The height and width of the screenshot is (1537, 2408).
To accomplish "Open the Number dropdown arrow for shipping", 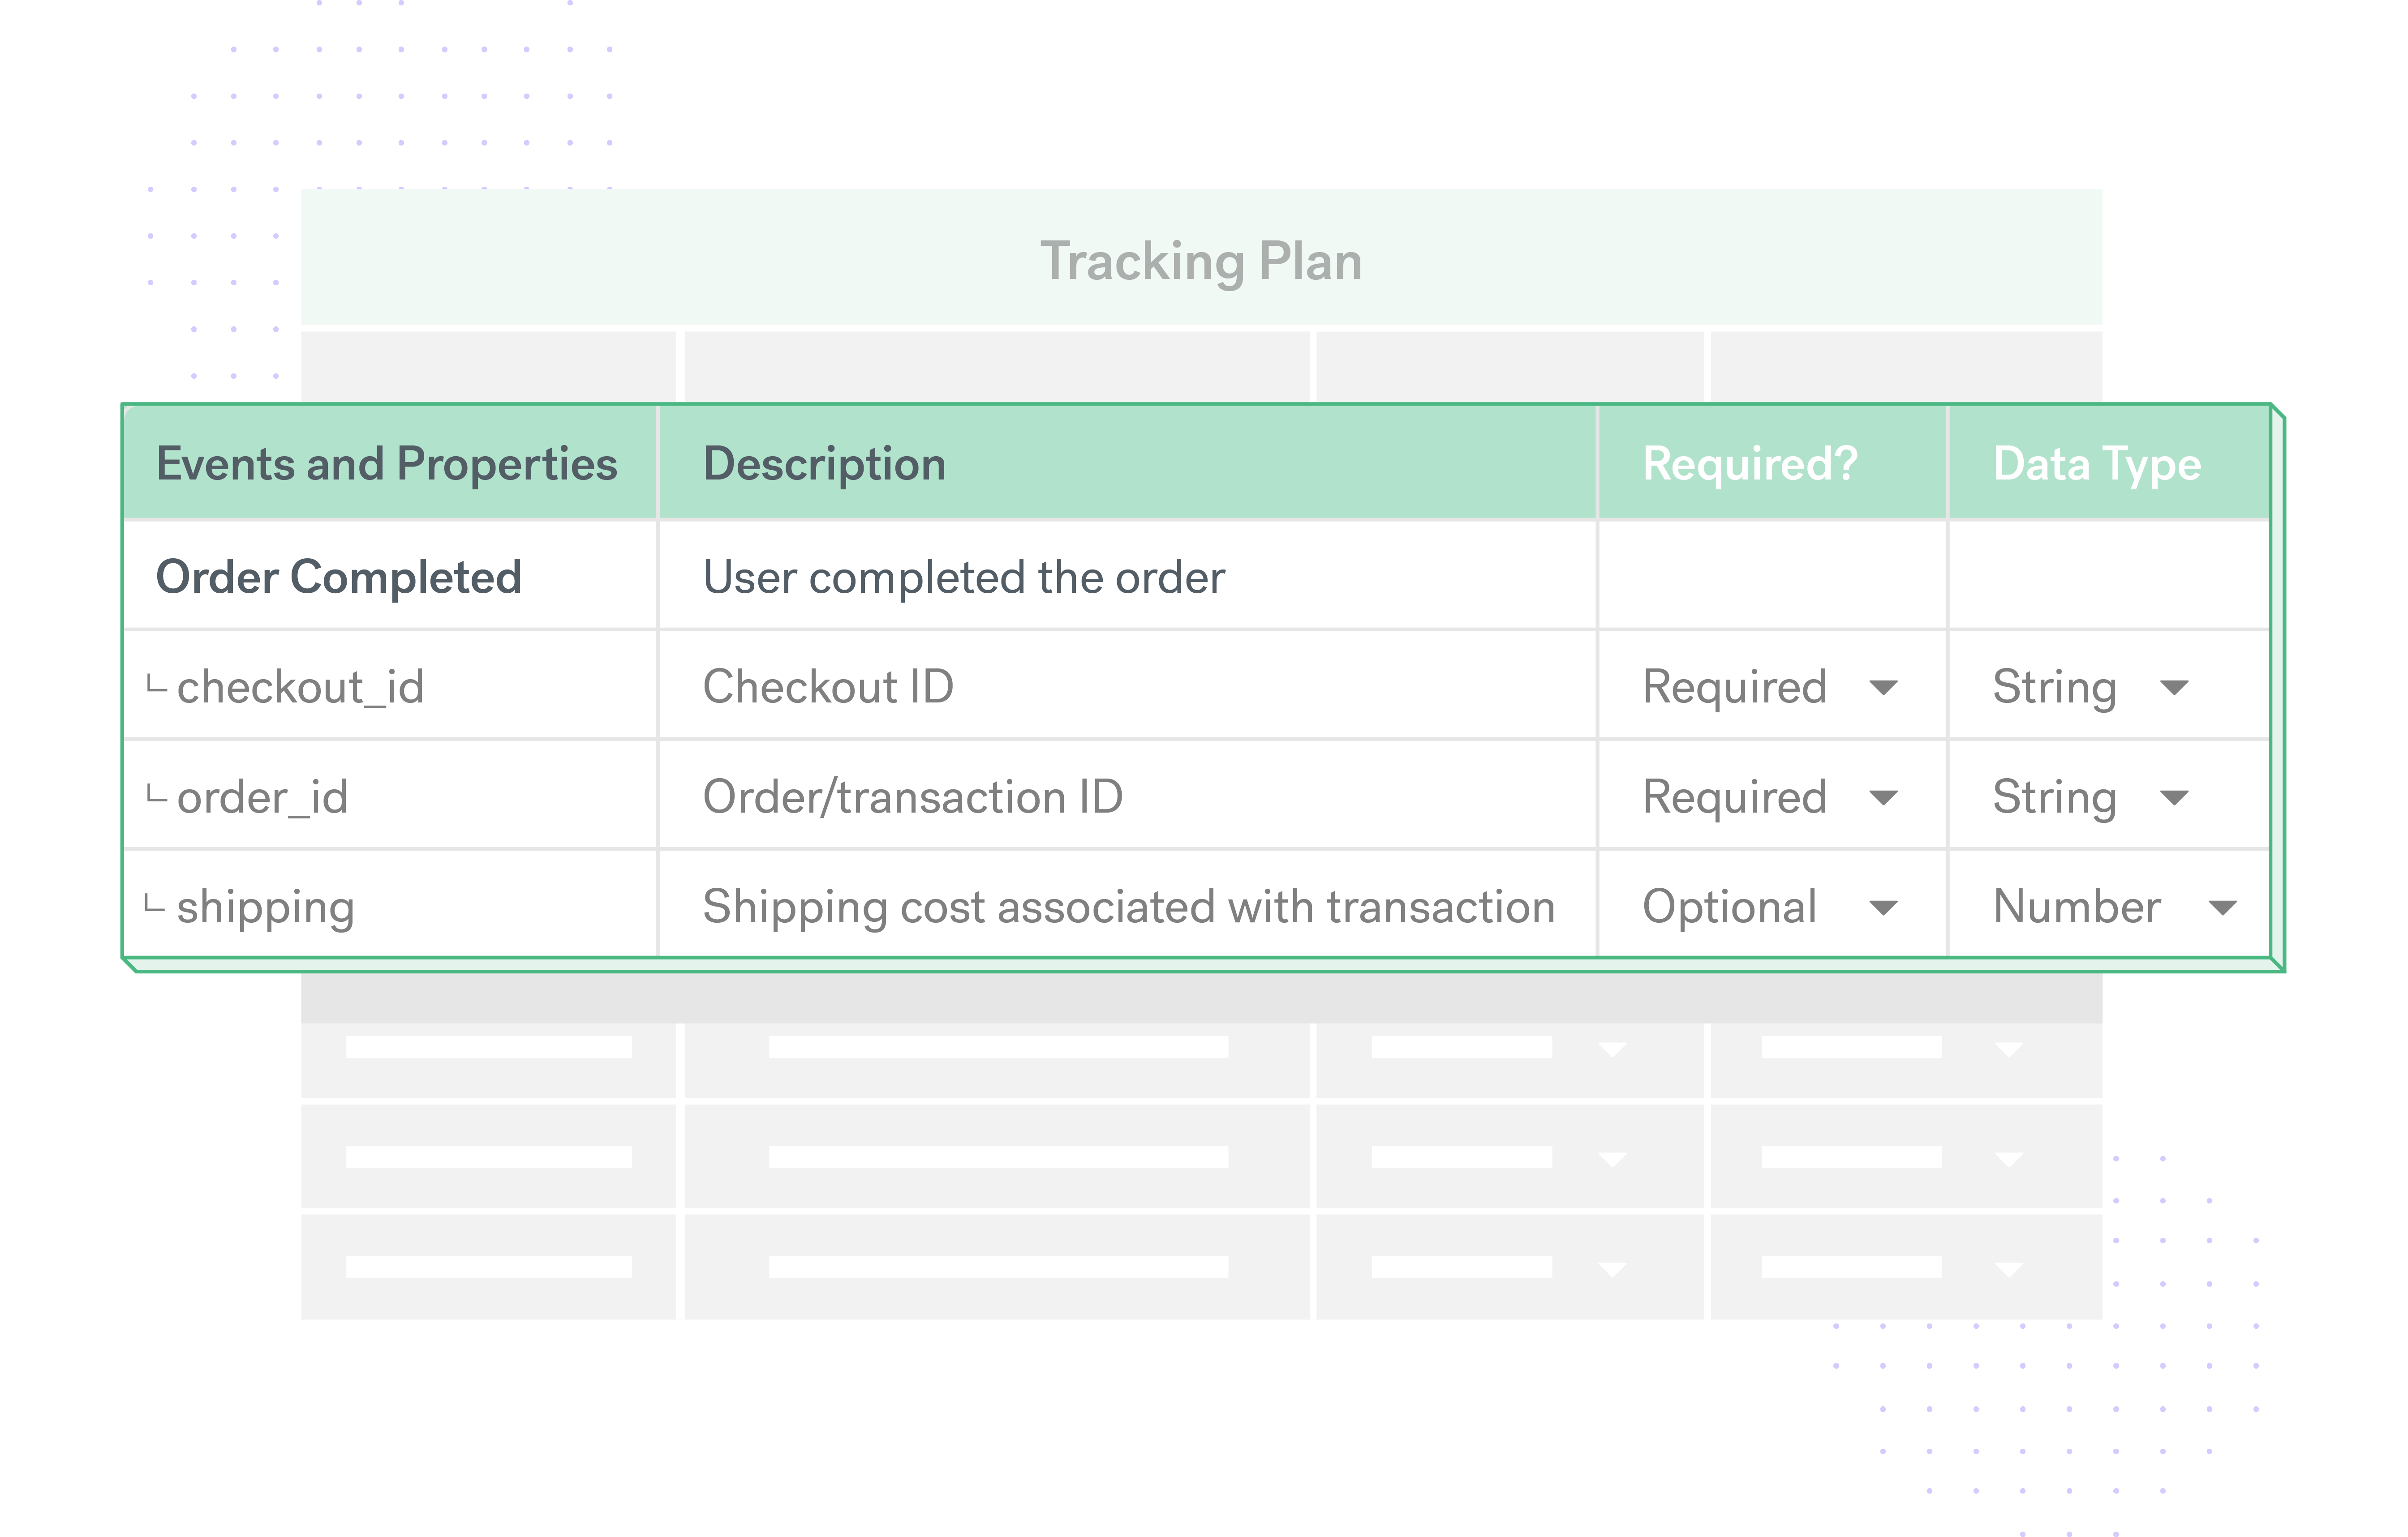I will [2222, 908].
